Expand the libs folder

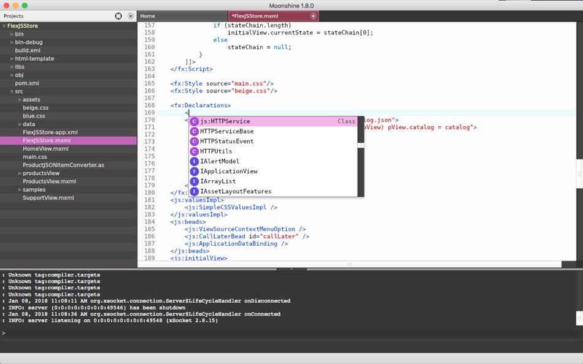coord(12,67)
